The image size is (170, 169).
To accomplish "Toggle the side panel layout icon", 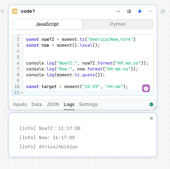I will coord(129,11).
